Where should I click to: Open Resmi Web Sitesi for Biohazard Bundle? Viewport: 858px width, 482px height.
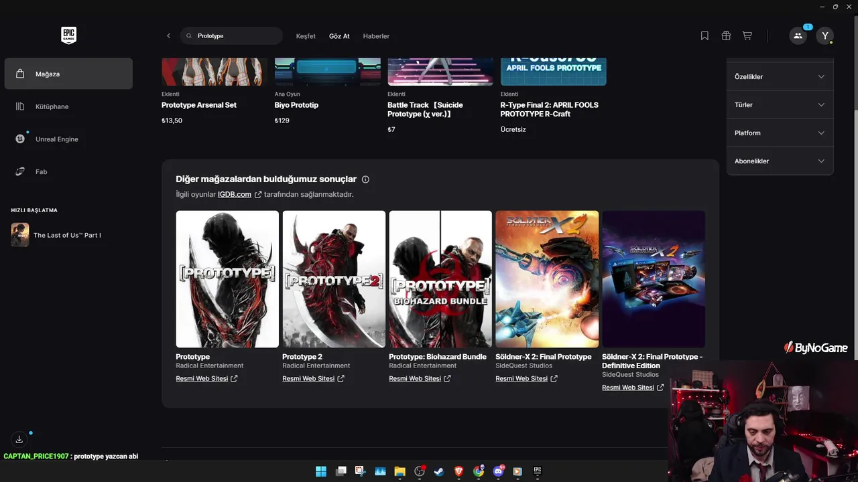pos(420,379)
